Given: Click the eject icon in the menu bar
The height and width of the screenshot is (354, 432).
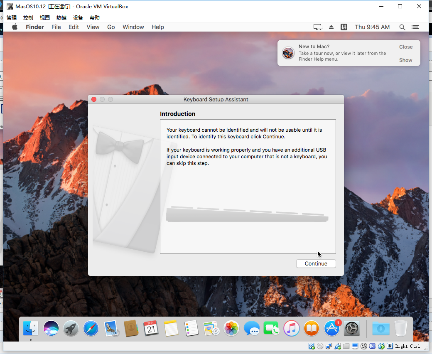Looking at the screenshot, I should click(x=331, y=27).
